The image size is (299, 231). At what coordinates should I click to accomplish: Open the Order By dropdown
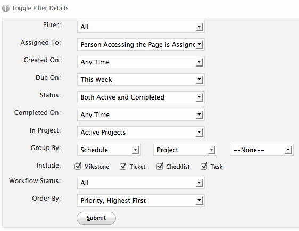[x=141, y=200]
